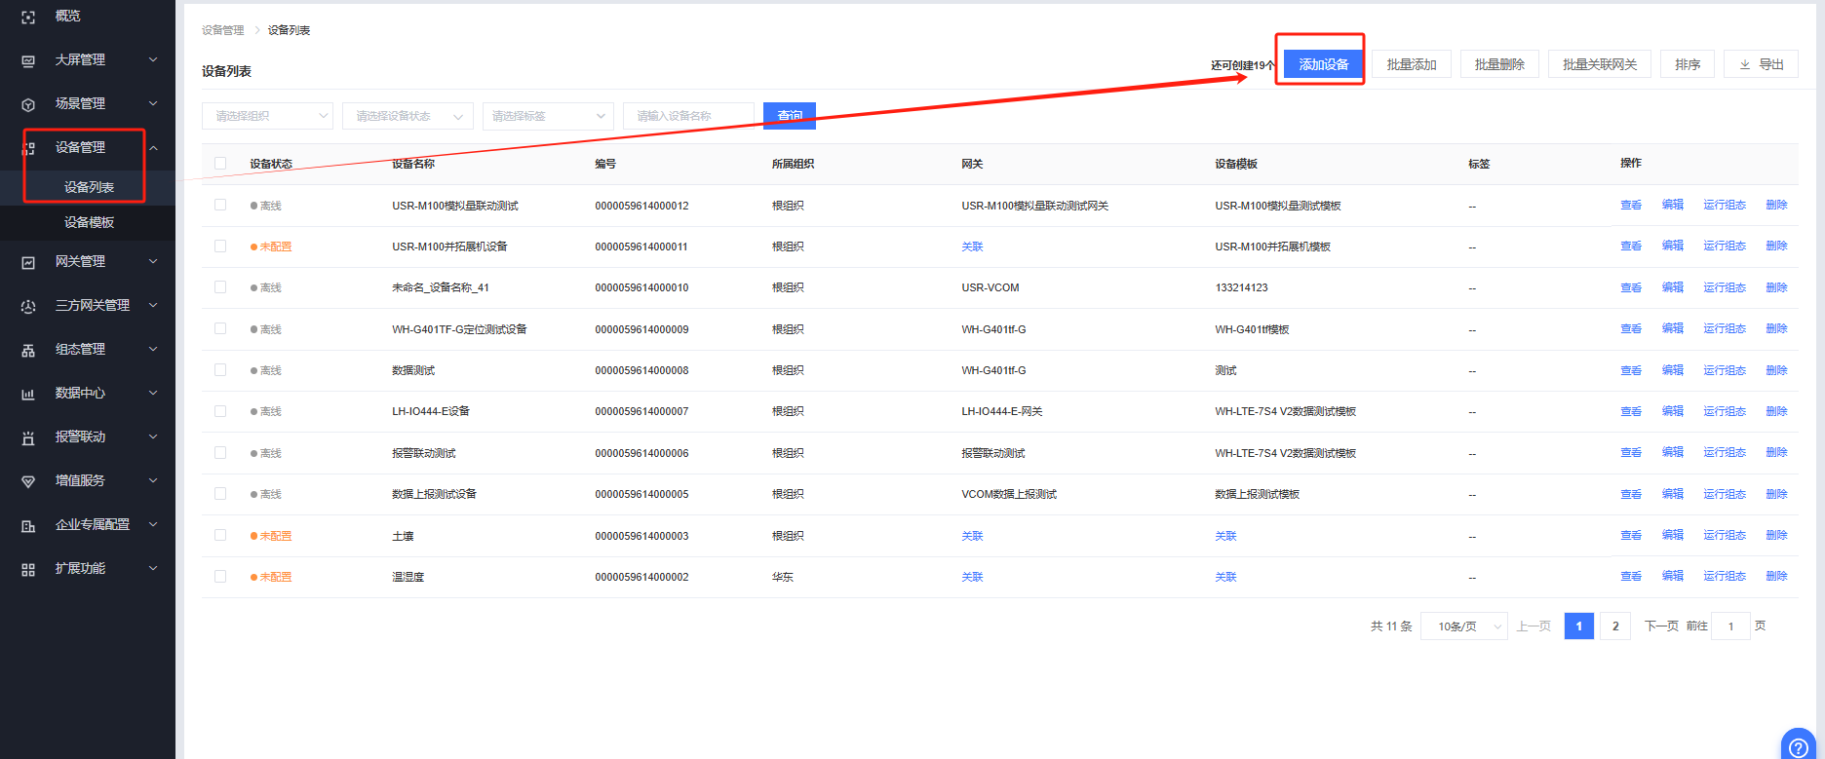
Task: Click the 扩展功能 grid icon
Action: pyautogui.click(x=28, y=569)
